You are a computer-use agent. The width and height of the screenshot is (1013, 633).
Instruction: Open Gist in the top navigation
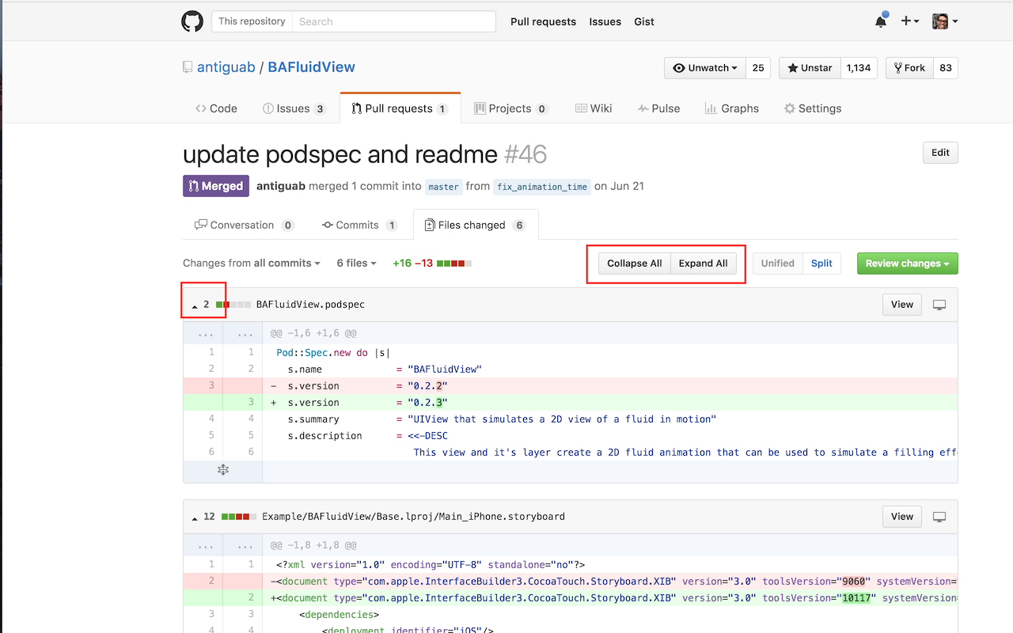[x=644, y=21]
